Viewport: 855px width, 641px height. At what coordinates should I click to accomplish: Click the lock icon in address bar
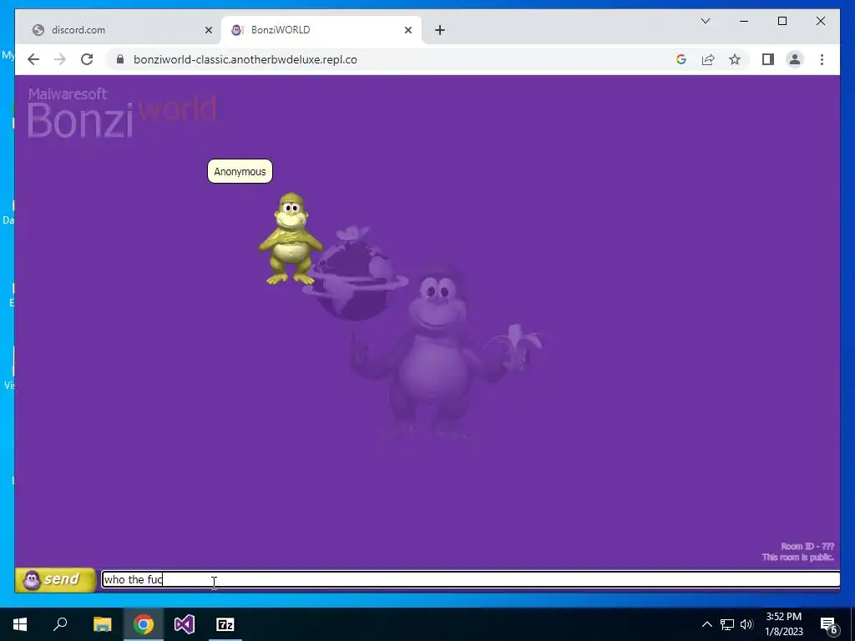(120, 59)
